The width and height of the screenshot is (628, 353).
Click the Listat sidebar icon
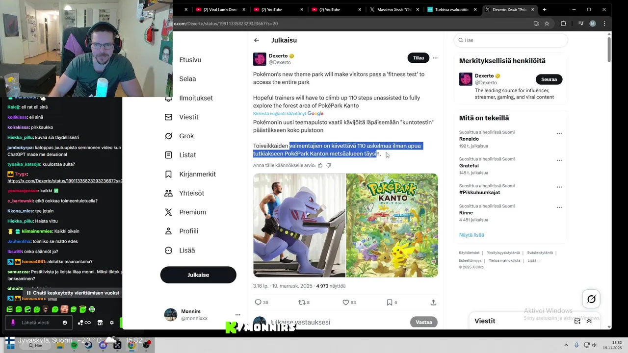[x=168, y=155]
